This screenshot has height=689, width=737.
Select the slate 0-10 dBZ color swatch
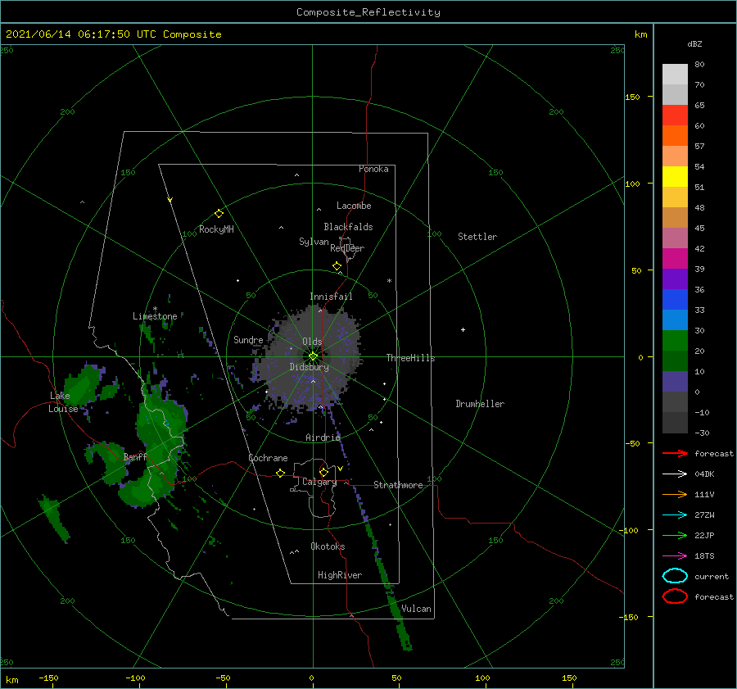click(x=675, y=382)
